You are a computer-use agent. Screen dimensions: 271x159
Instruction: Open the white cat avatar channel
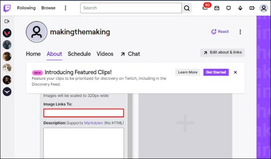7,68
